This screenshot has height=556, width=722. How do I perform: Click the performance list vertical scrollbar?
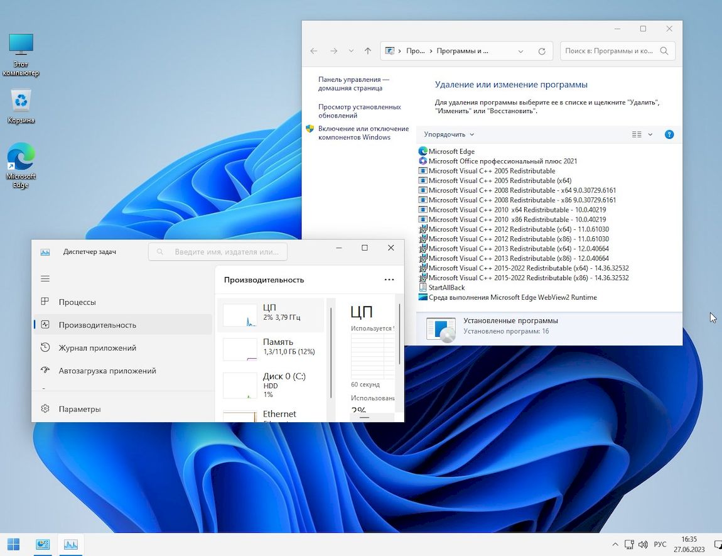click(331, 352)
